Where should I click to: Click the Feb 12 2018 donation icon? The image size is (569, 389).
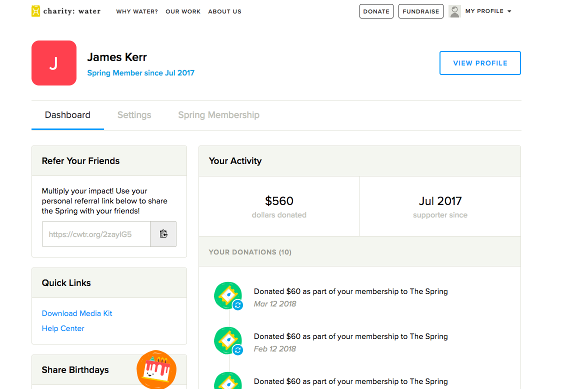point(228,340)
